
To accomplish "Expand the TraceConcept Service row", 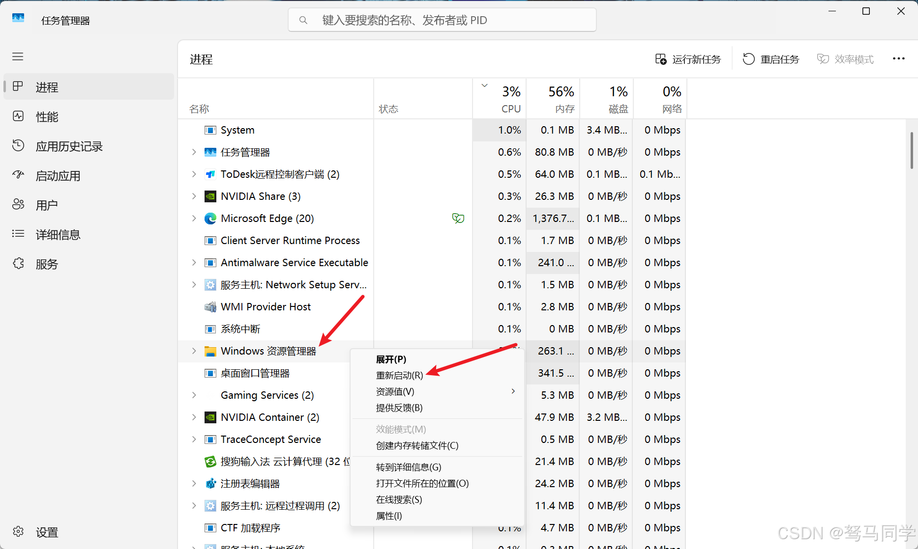I will pyautogui.click(x=194, y=439).
